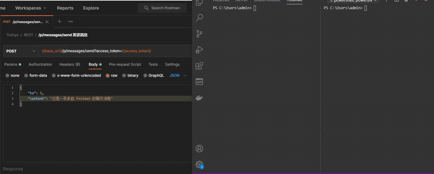Viewport: 434px width, 174px height.
Task: Focus the right PowerShell terminal prompt
Action: (345, 8)
